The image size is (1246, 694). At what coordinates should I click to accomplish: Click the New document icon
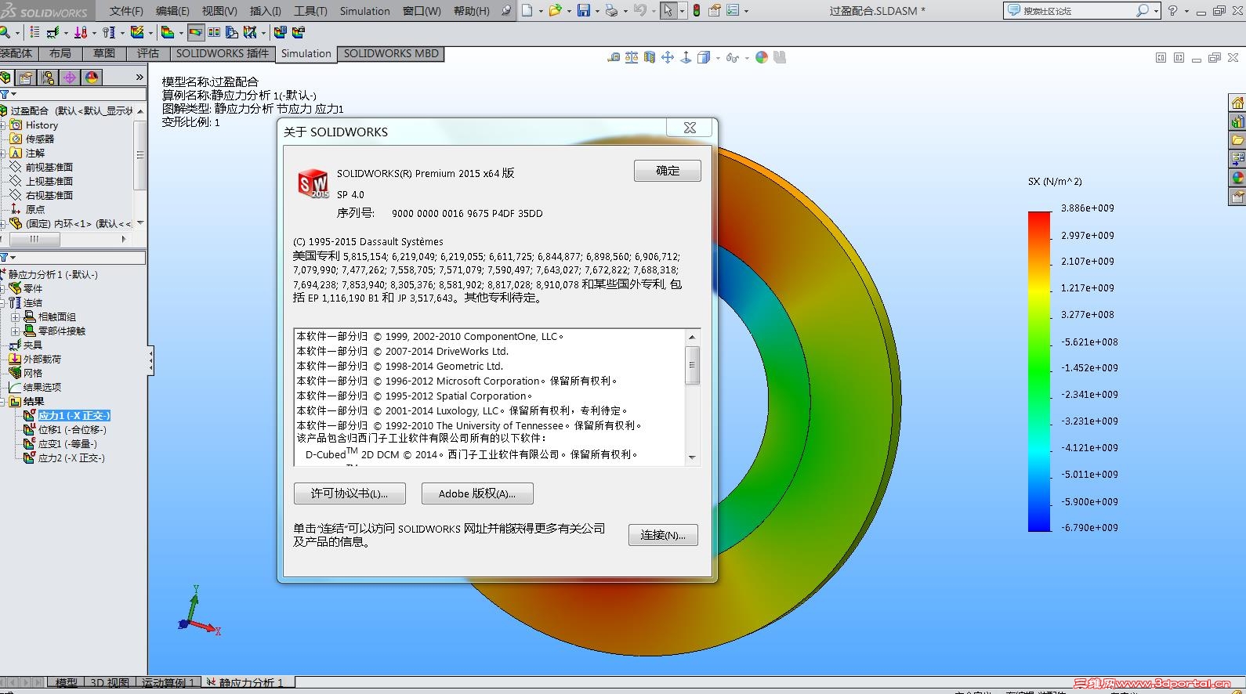coord(527,11)
